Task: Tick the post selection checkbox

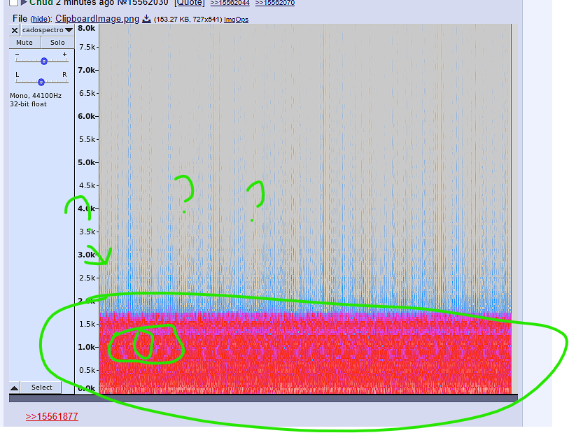Action: click(14, 3)
